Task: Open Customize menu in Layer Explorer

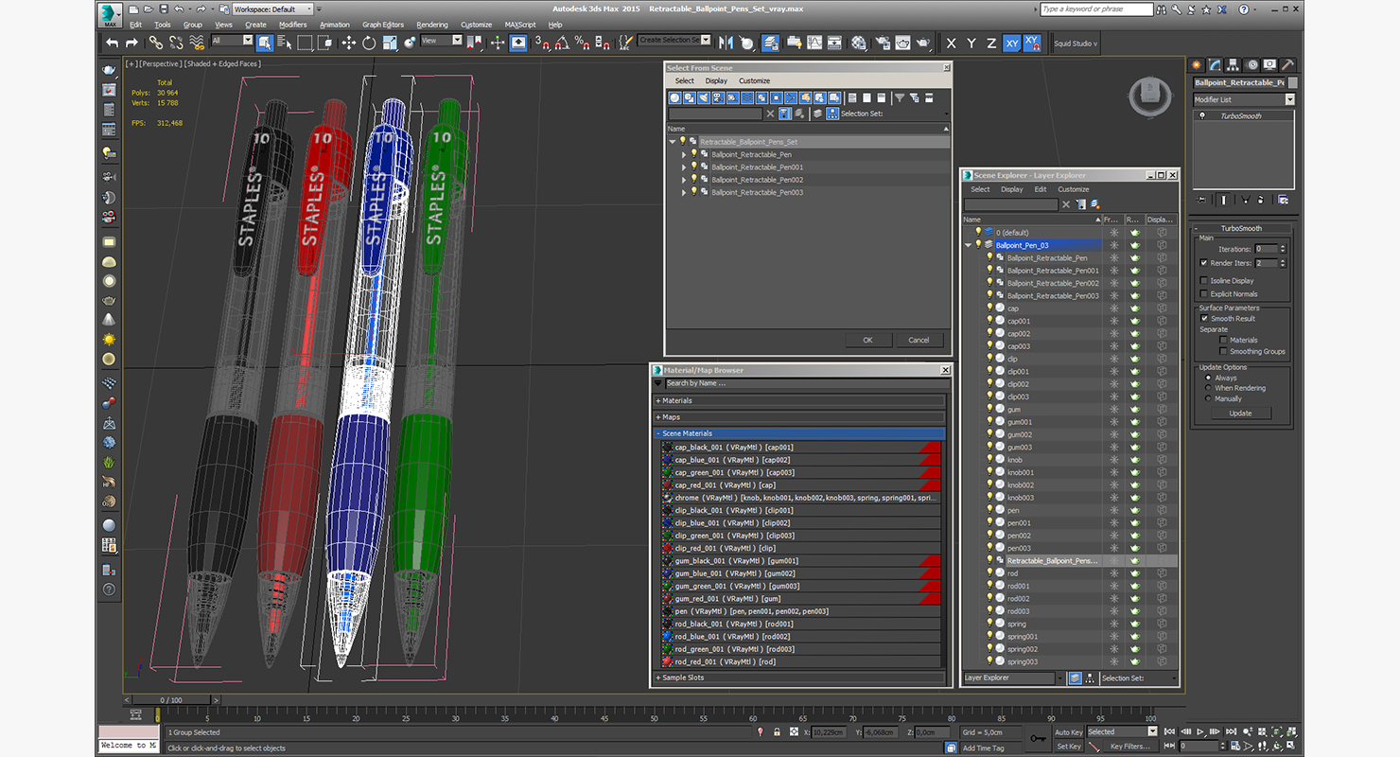Action: [x=1073, y=189]
